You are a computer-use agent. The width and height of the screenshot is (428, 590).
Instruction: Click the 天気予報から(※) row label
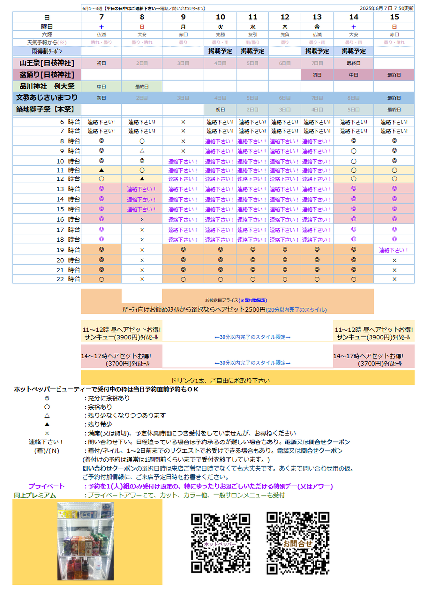(x=47, y=42)
